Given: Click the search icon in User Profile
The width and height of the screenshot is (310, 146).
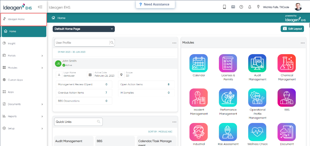Looking at the screenshot, I should point(112,43).
